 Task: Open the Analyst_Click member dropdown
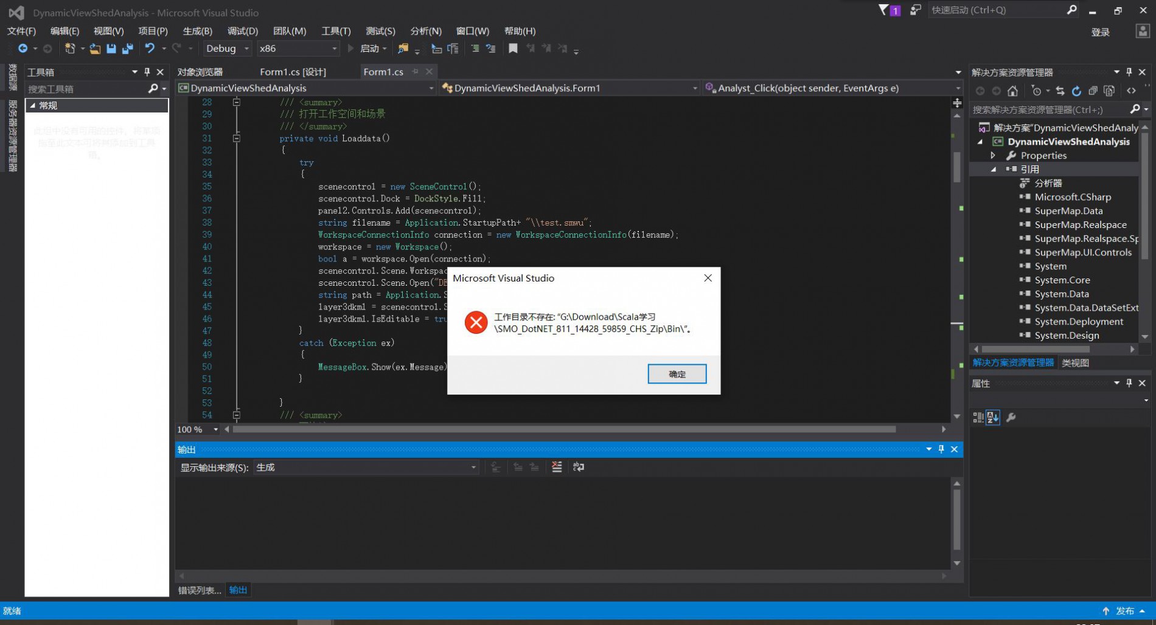[832, 88]
